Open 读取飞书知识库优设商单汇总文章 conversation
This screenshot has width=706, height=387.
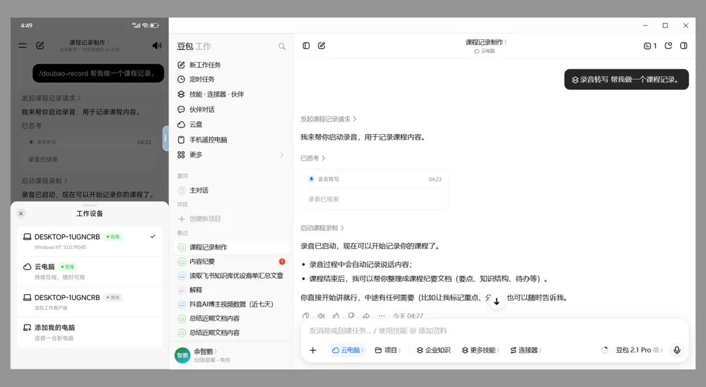[231, 276]
